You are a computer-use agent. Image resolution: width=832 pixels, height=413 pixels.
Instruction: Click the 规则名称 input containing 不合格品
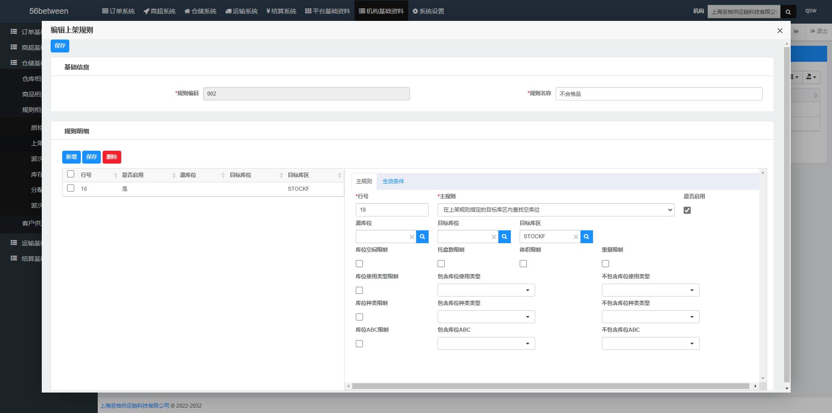pyautogui.click(x=659, y=94)
